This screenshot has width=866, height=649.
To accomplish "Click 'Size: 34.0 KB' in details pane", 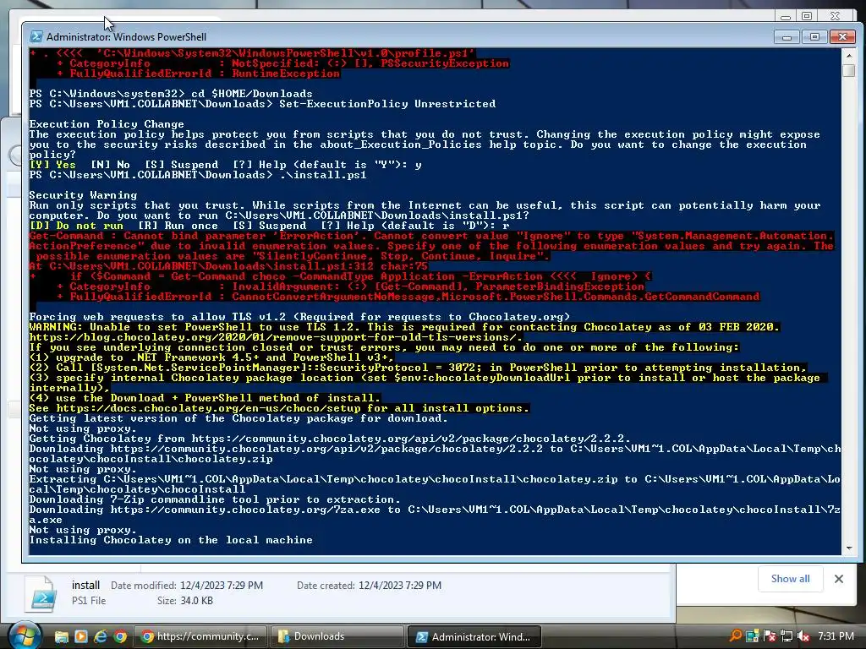I will pos(185,601).
